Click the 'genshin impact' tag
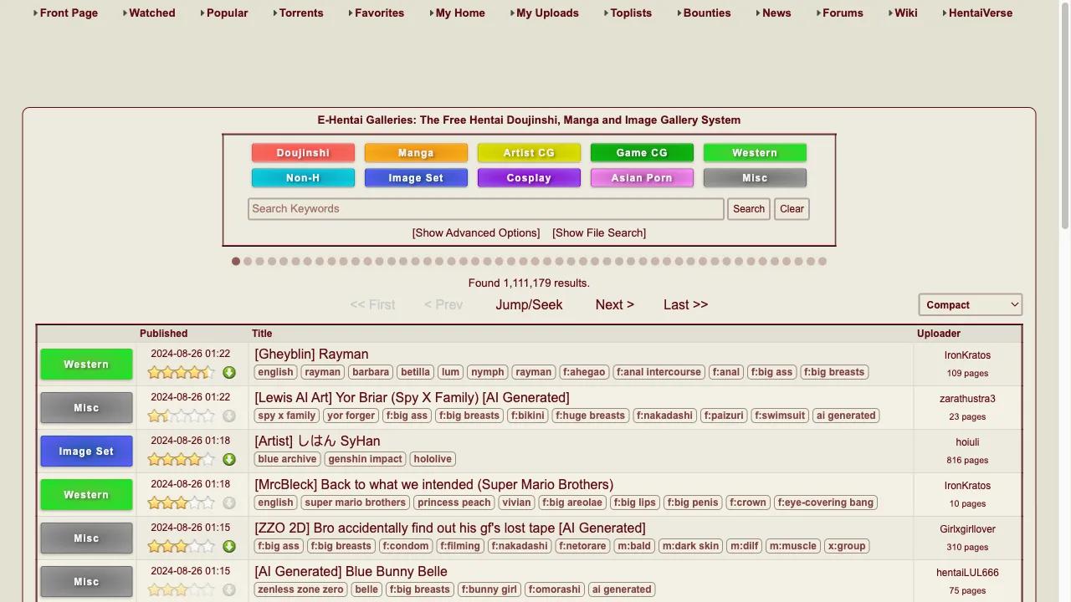Viewport: 1071px width, 602px height. tap(365, 459)
